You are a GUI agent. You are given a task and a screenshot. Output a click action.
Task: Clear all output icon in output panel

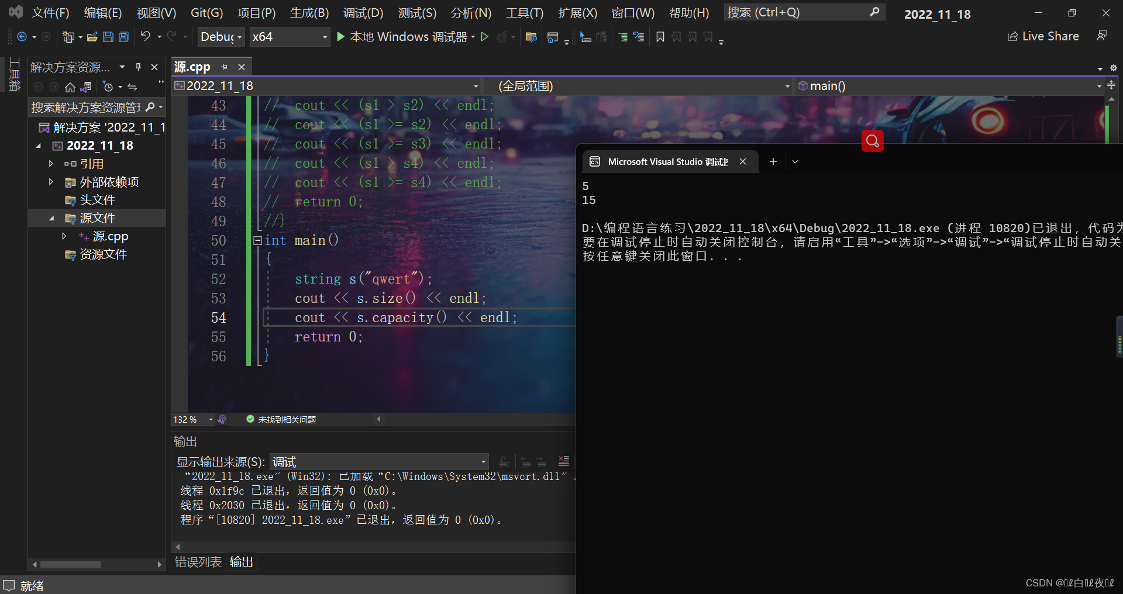point(563,461)
